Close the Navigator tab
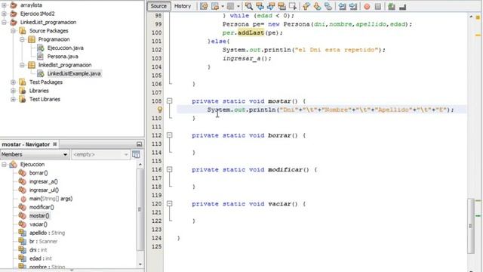Viewport: 483px width, 272px height. 55,144
